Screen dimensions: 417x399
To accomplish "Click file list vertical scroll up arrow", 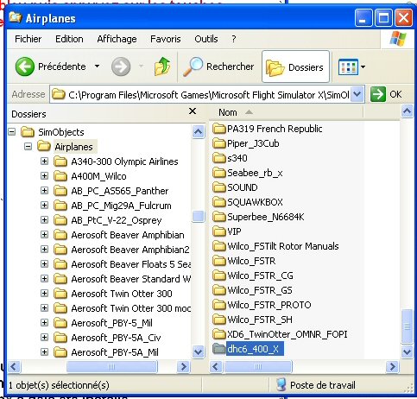I will [407, 111].
